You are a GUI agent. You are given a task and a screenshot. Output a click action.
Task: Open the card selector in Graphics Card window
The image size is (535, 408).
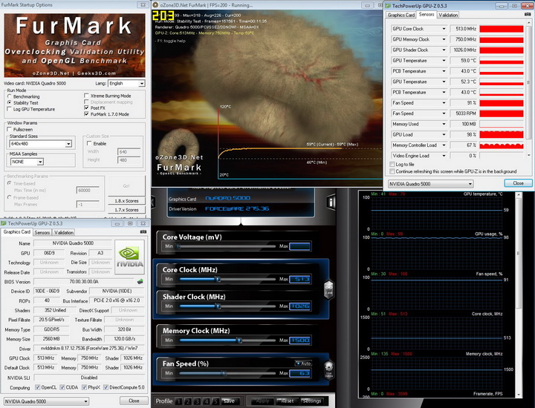[x=46, y=401]
